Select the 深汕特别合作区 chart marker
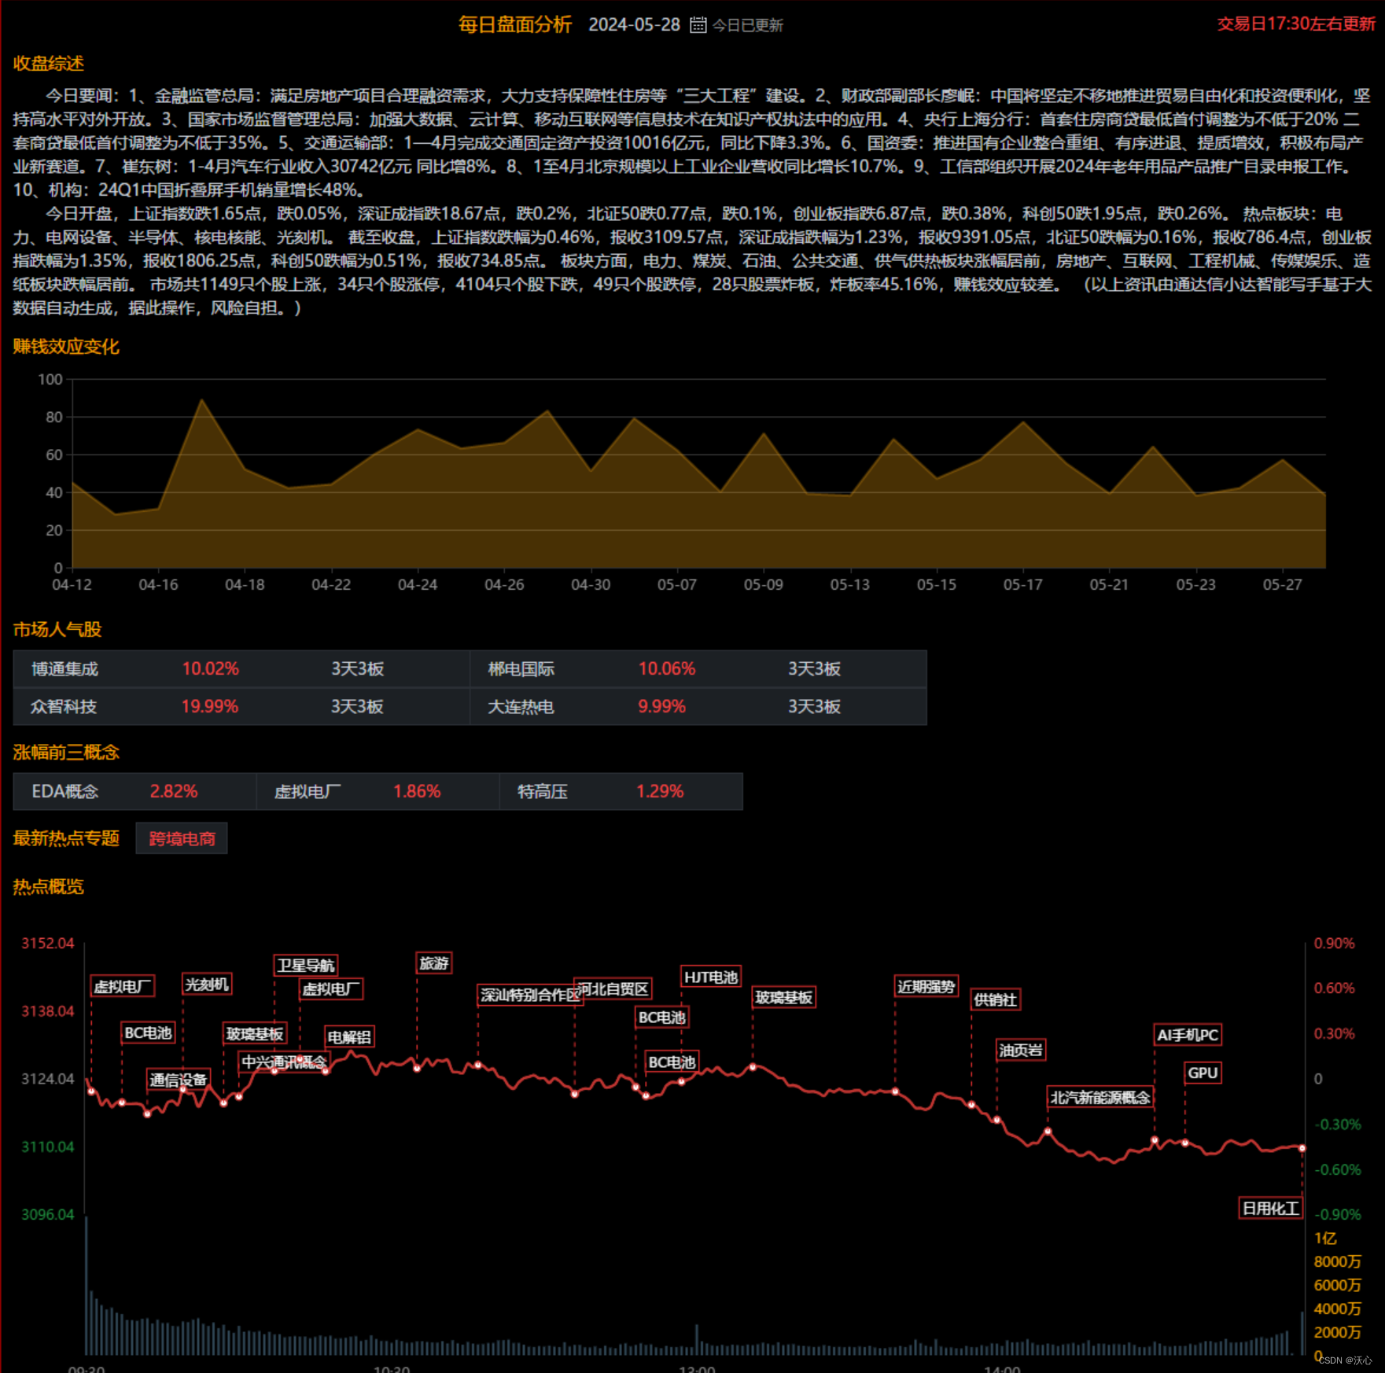Image resolution: width=1385 pixels, height=1373 pixels. click(530, 996)
